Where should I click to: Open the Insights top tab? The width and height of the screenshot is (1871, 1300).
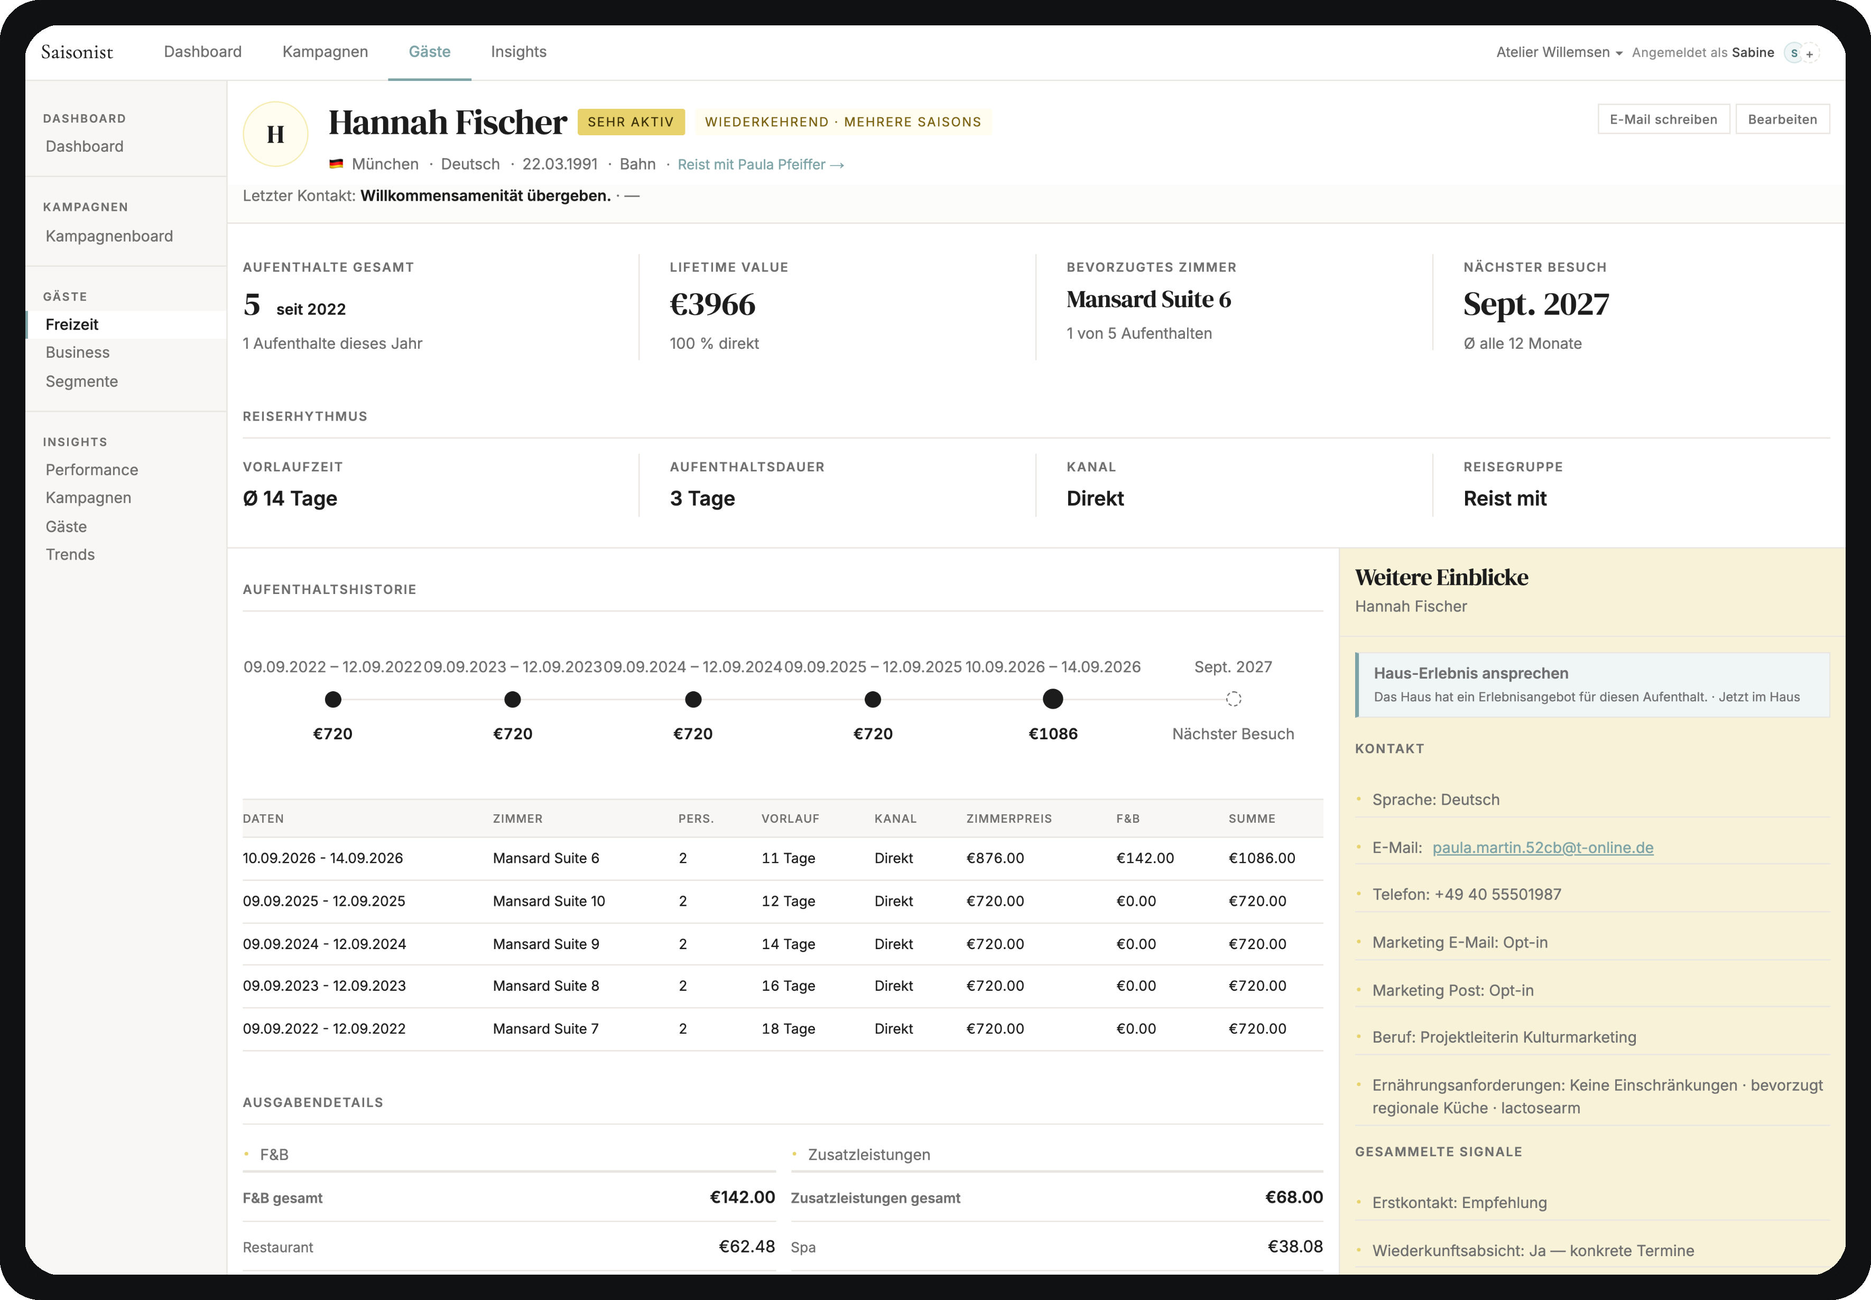[x=518, y=52]
